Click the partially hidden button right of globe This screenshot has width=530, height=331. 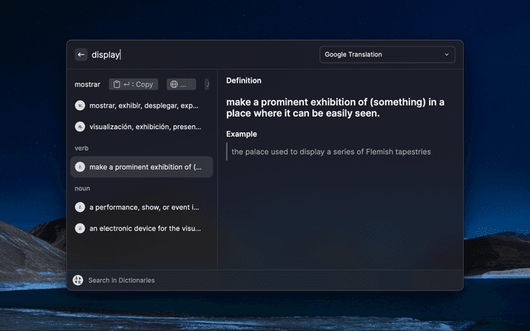pyautogui.click(x=207, y=84)
